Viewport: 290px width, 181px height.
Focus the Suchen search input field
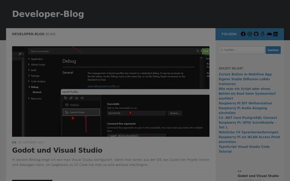click(242, 50)
